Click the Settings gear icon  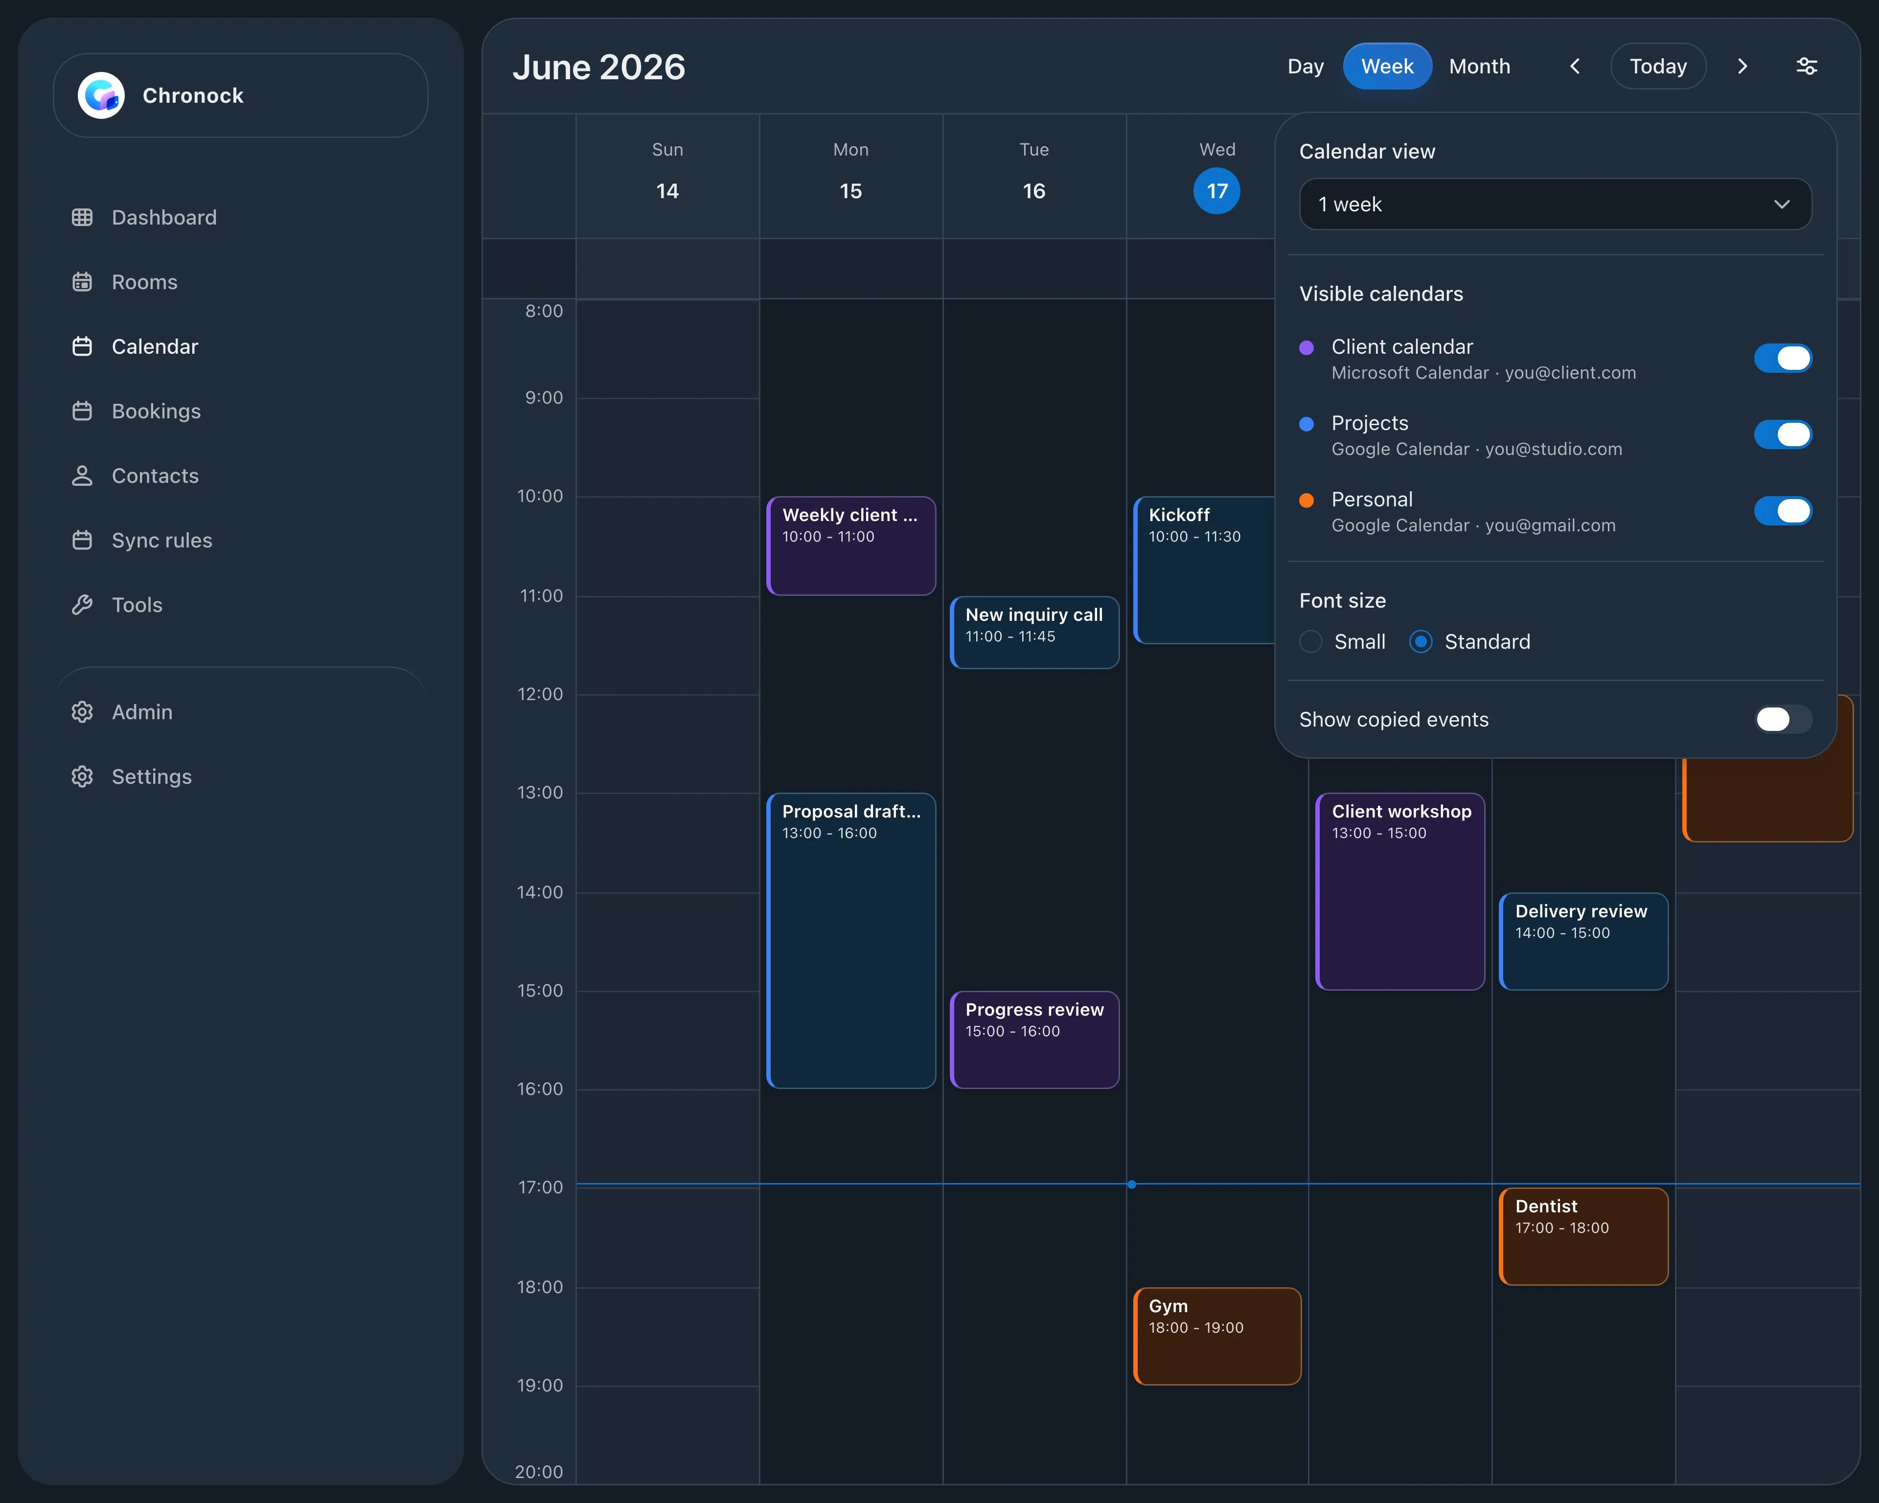click(82, 776)
